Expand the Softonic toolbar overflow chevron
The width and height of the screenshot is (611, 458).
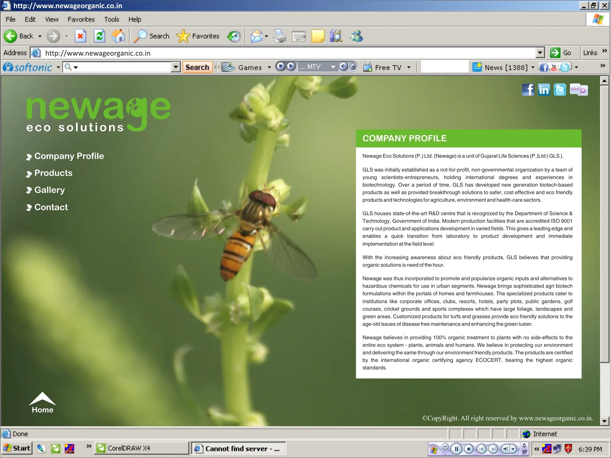point(603,66)
